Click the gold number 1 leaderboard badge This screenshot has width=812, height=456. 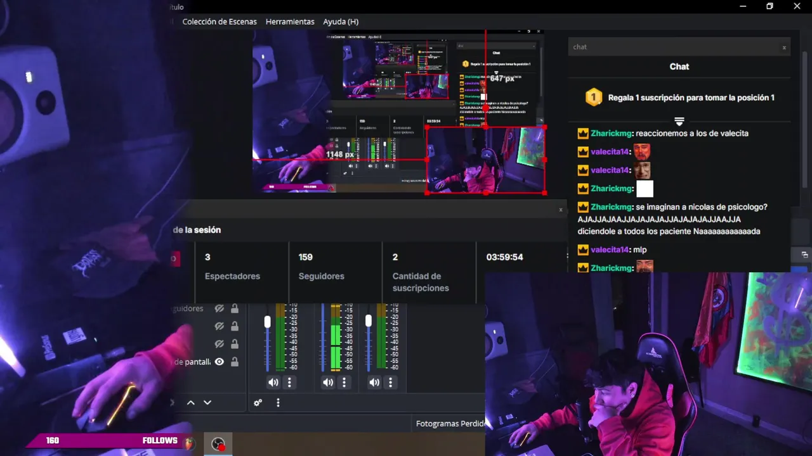coord(593,98)
